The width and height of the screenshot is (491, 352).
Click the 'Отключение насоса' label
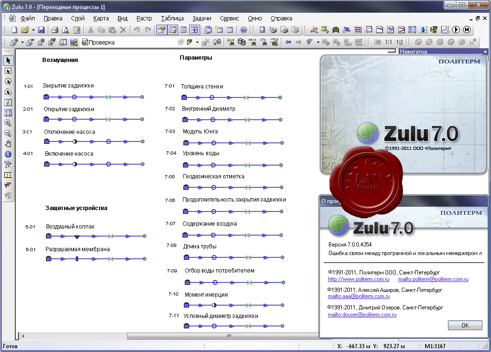pyautogui.click(x=70, y=132)
